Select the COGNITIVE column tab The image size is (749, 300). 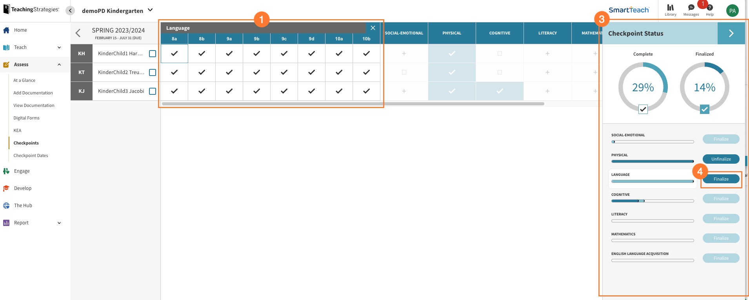500,33
